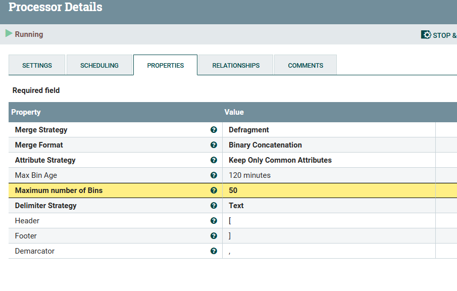Viewport: 457px width, 291px height.
Task: Open help for Maximum number of Bins
Action: 214,190
